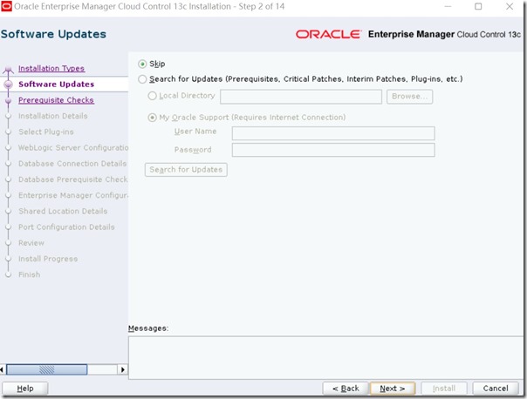This screenshot has width=527, height=399.
Task: Click the Installation Details step
Action: coord(53,116)
